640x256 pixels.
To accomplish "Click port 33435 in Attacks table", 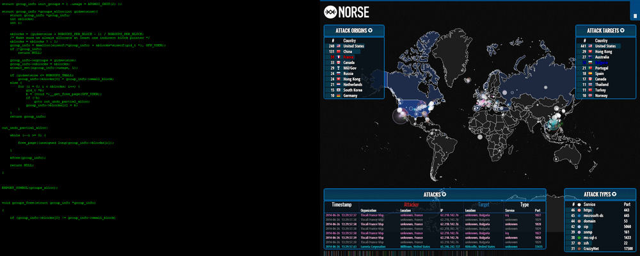I will point(540,246).
